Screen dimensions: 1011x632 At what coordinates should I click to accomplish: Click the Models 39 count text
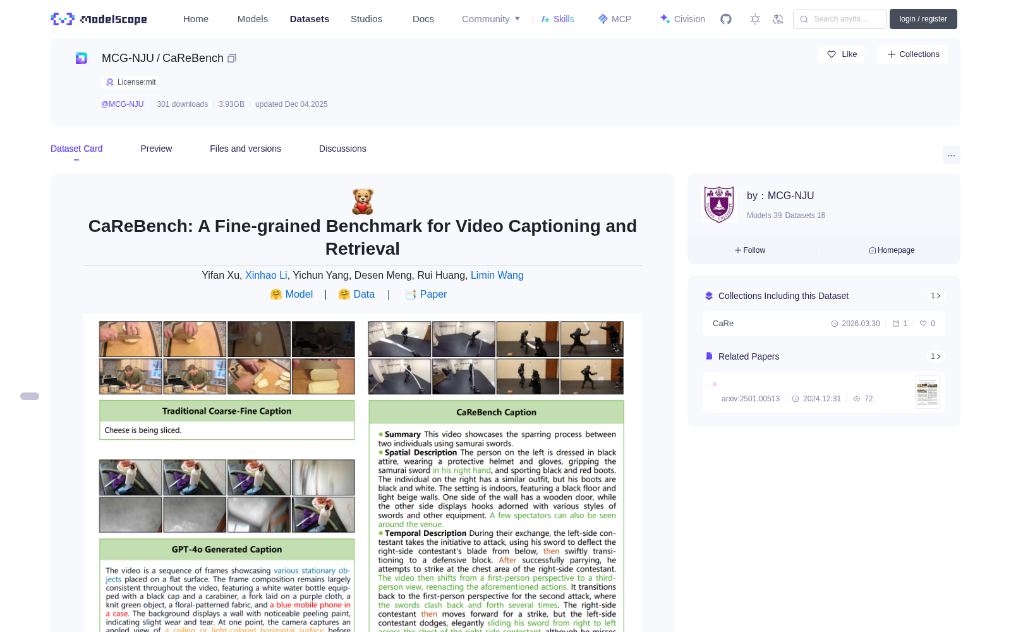pos(764,216)
